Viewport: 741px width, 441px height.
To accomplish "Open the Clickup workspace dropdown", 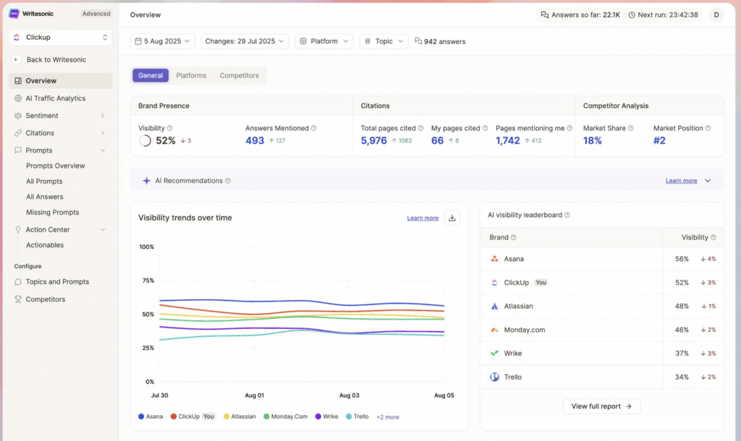I will 60,37.
